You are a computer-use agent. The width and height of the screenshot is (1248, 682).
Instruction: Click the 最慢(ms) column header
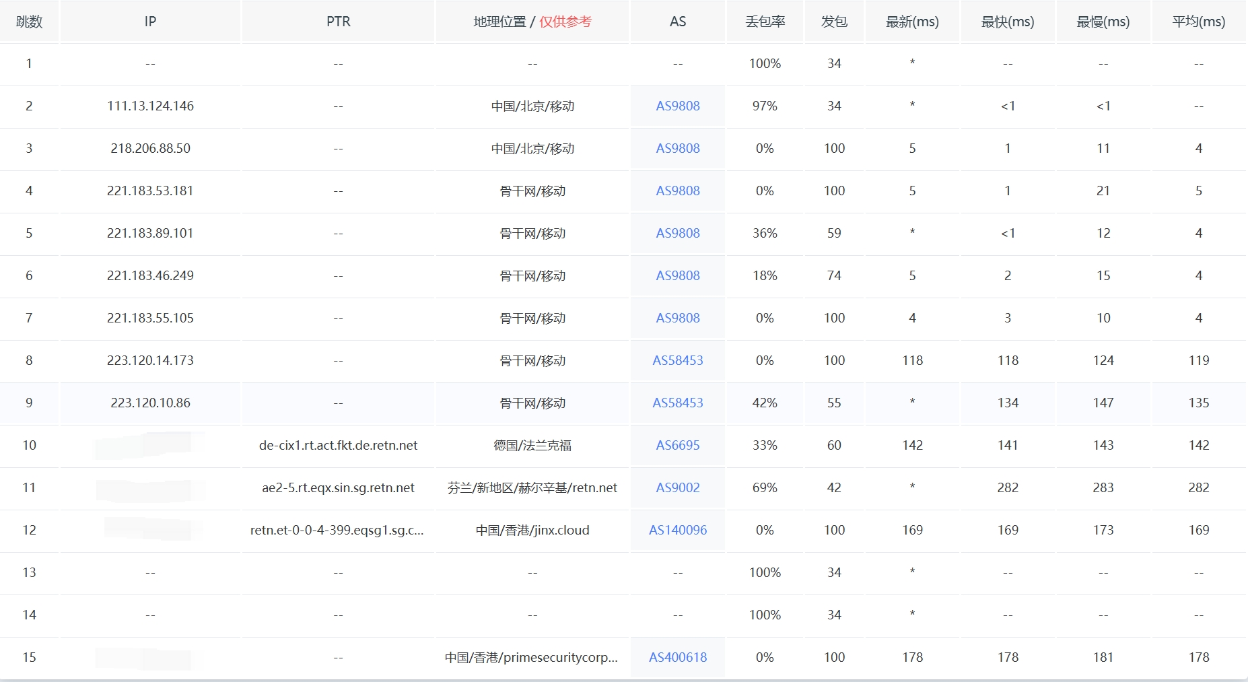1103,22
